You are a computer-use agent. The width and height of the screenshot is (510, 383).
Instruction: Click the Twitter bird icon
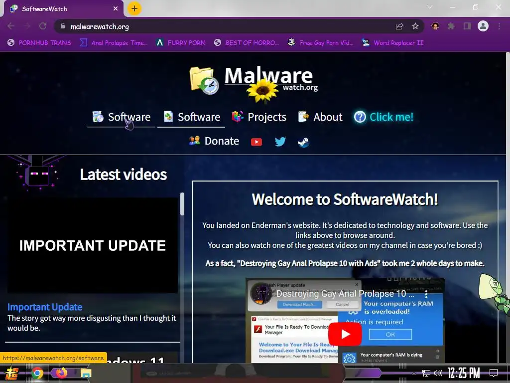[280, 142]
